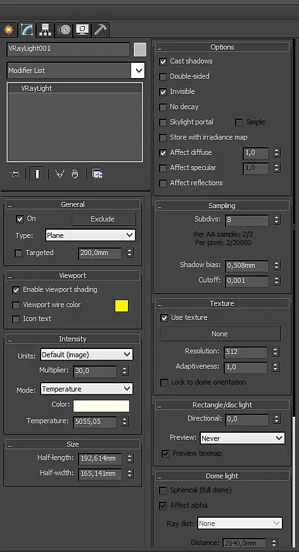Toggle Preview texmap checkbox
The image size is (299, 552).
(165, 454)
